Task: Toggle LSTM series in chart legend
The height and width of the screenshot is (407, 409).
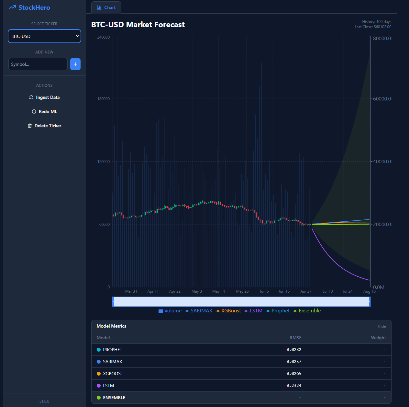Action: point(253,311)
